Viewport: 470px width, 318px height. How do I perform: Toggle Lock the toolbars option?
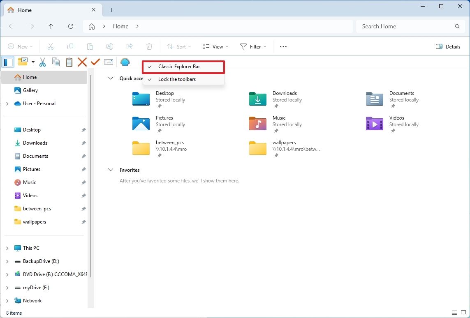176,79
